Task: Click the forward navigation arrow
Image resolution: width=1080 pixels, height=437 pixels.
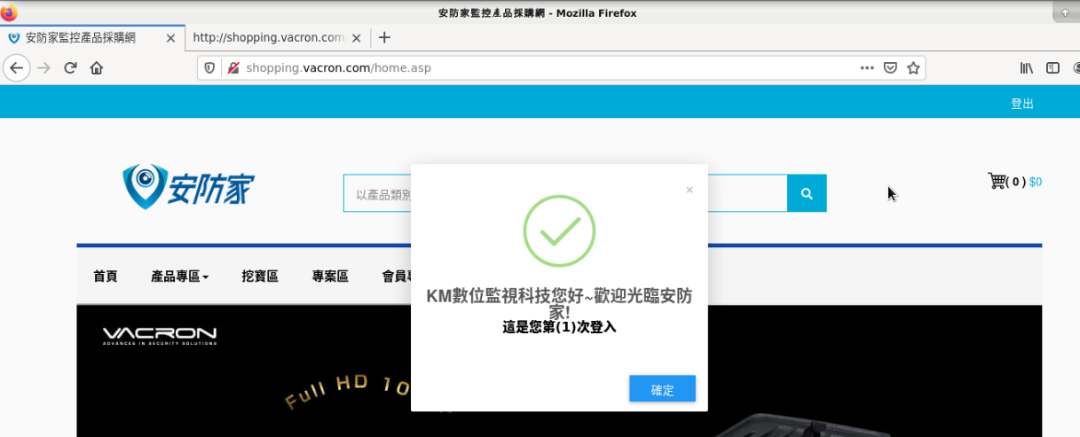Action: point(43,68)
